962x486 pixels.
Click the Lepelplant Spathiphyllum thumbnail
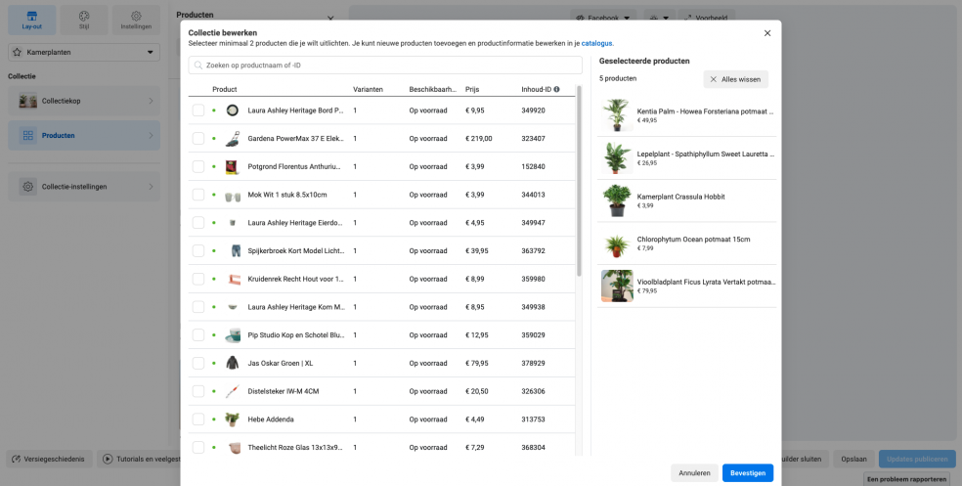617,157
